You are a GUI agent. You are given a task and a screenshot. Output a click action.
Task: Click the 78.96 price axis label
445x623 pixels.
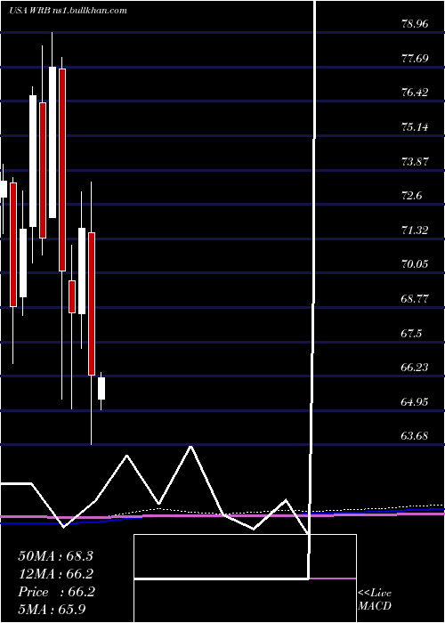(x=416, y=24)
